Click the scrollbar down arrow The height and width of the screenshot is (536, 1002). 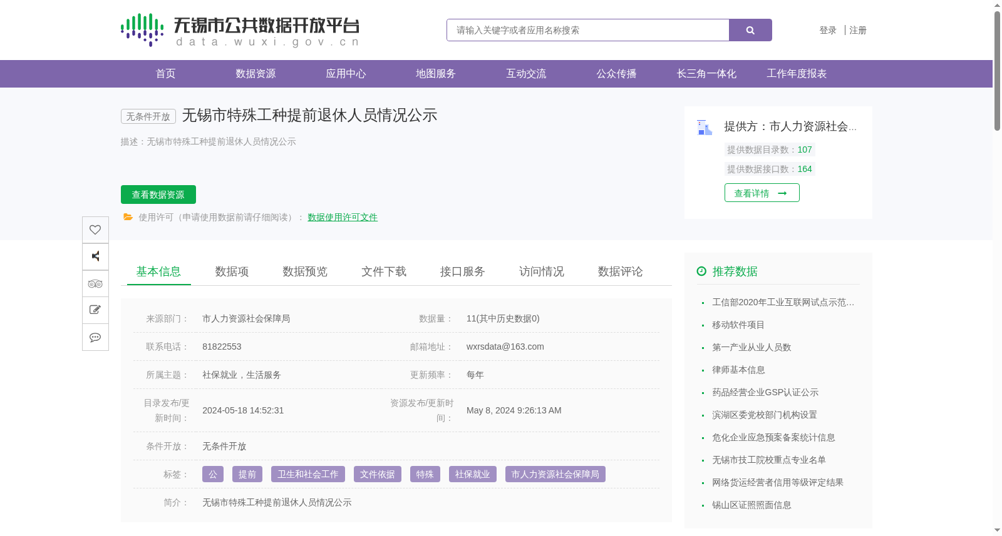[x=997, y=530]
